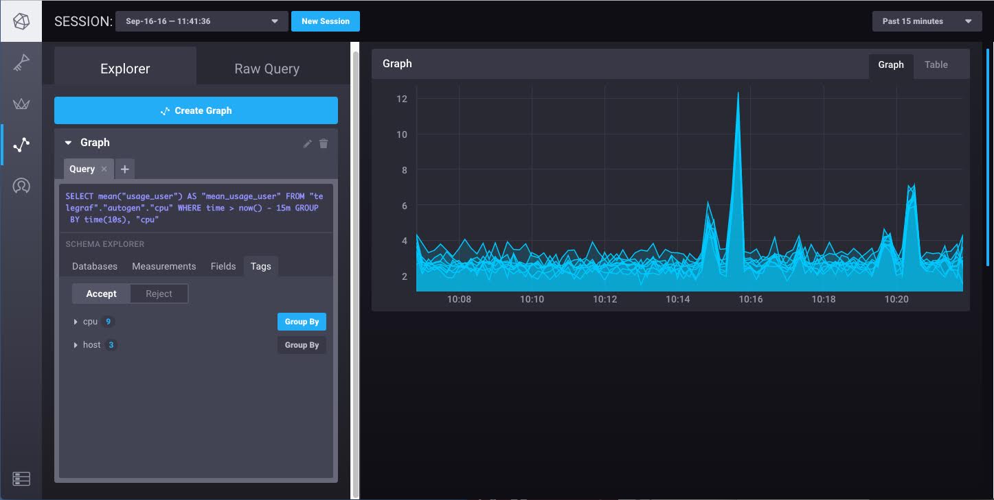Delete the graph using trash icon

coord(324,143)
